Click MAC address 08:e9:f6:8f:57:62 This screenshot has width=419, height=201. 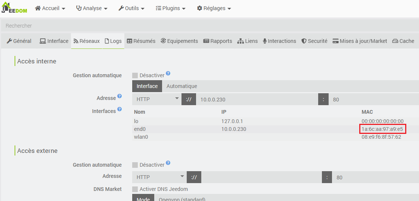[381, 137]
